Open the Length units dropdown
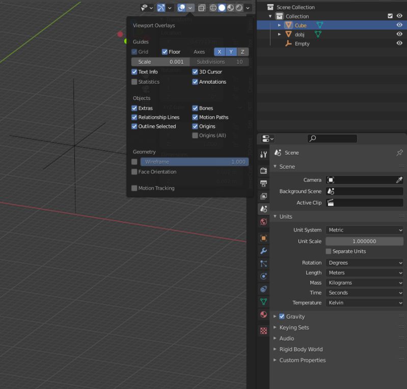This screenshot has height=389, width=407. [x=364, y=273]
